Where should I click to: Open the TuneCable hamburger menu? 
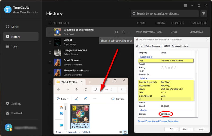point(185,6)
